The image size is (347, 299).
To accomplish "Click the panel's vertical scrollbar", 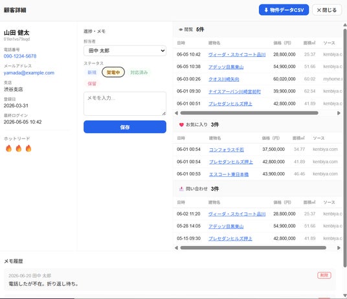I will click(x=345, y=148).
